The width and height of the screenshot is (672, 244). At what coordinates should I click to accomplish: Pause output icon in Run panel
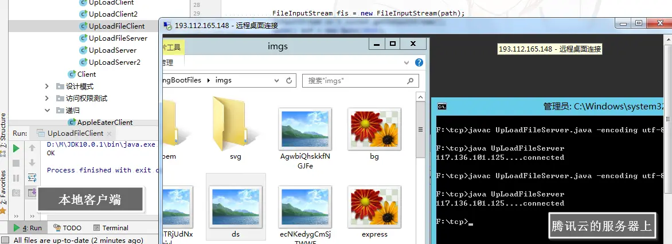(x=16, y=178)
